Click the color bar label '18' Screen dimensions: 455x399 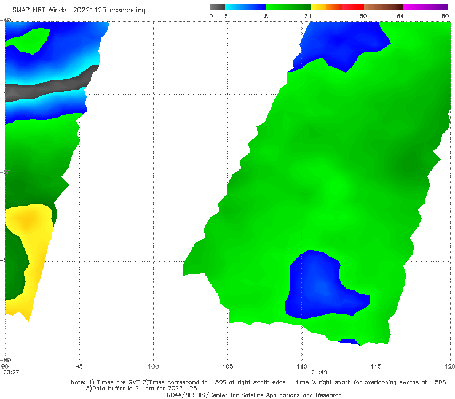264,17
